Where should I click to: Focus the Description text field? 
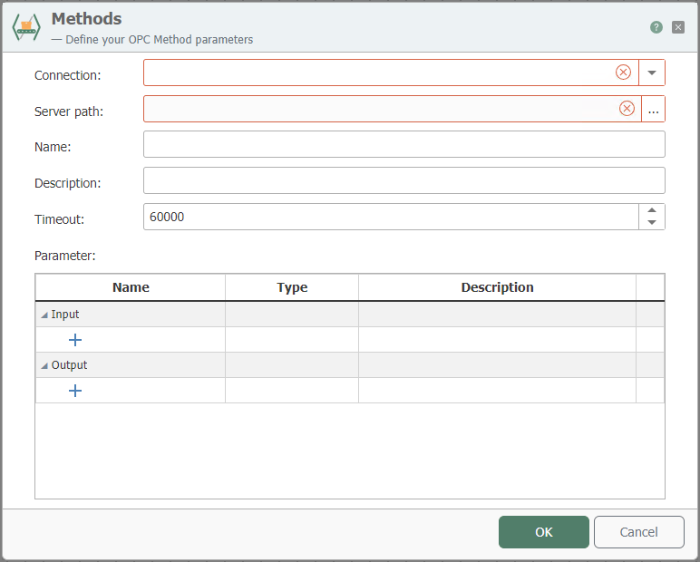click(404, 180)
